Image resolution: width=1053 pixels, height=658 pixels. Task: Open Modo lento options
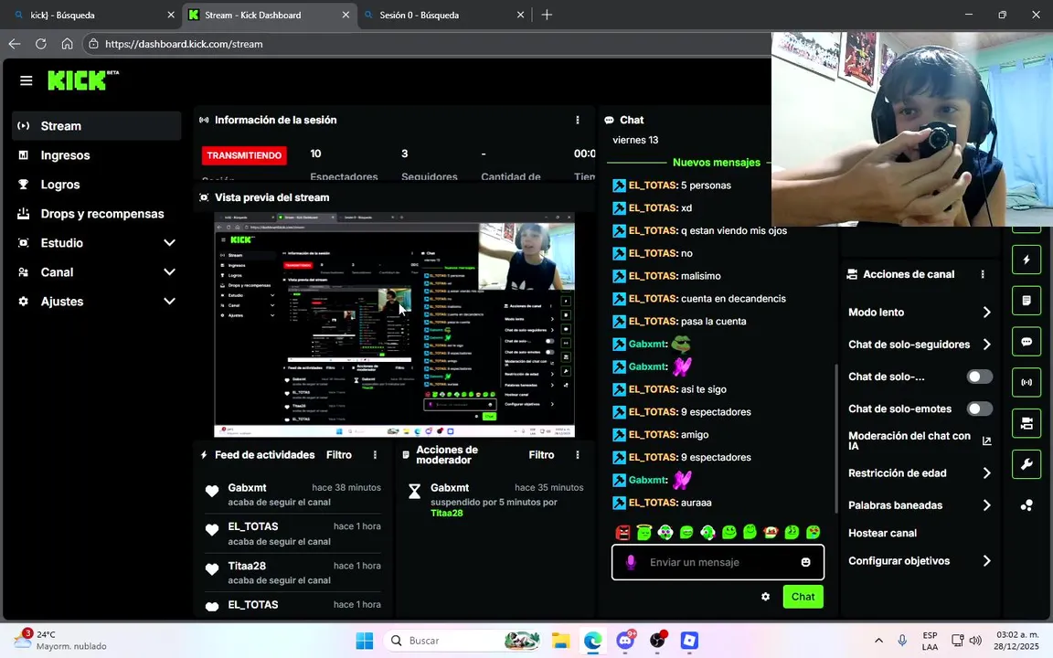920,313
